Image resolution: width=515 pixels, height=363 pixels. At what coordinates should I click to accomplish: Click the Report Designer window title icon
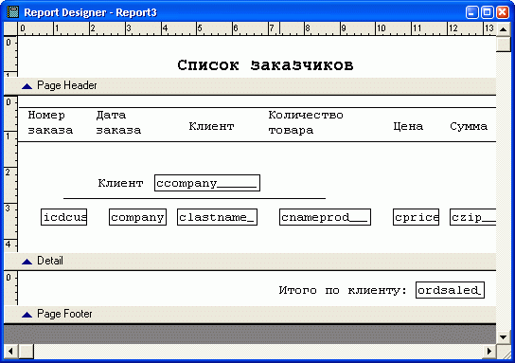pyautogui.click(x=13, y=12)
